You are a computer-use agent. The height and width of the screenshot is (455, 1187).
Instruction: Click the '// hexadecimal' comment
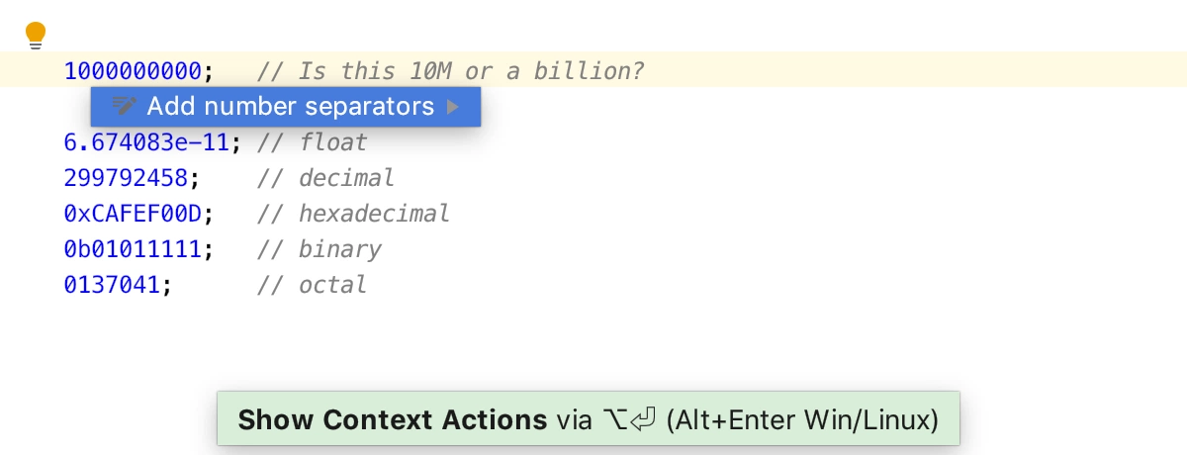[353, 214]
